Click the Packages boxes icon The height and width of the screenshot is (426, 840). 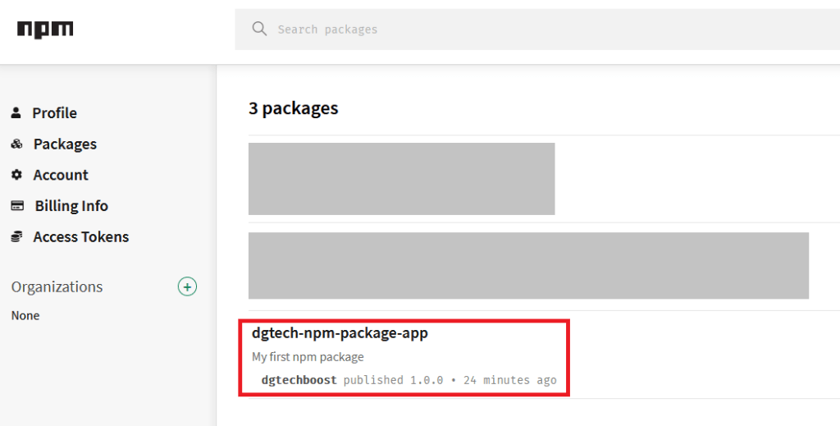tap(16, 144)
